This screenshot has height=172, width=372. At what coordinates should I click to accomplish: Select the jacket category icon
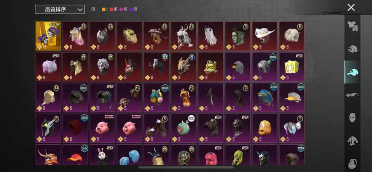coord(353,141)
